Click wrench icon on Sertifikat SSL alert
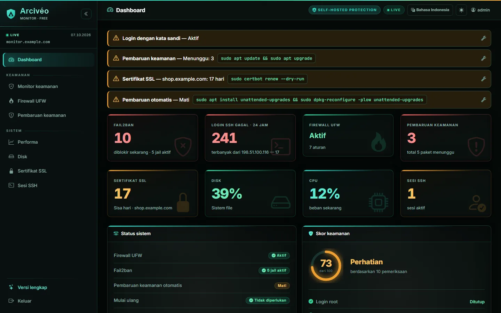 484,79
